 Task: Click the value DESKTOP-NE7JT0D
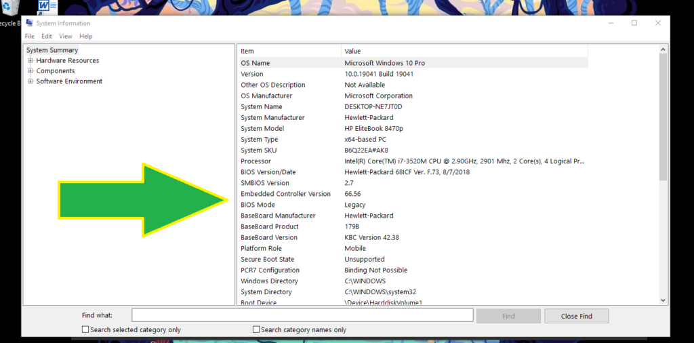[x=373, y=106]
